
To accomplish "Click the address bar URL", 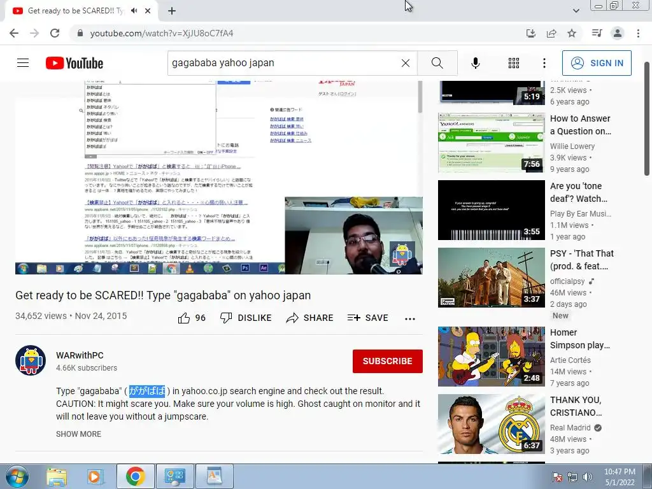I will pos(162,33).
